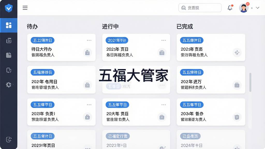The image size is (265, 149).
Task: Click the gray 已福定行 tag
Action: click(x=118, y=136)
